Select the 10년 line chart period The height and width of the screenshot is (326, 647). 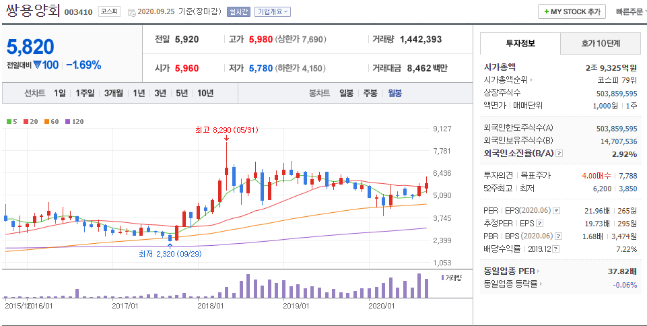pos(205,93)
